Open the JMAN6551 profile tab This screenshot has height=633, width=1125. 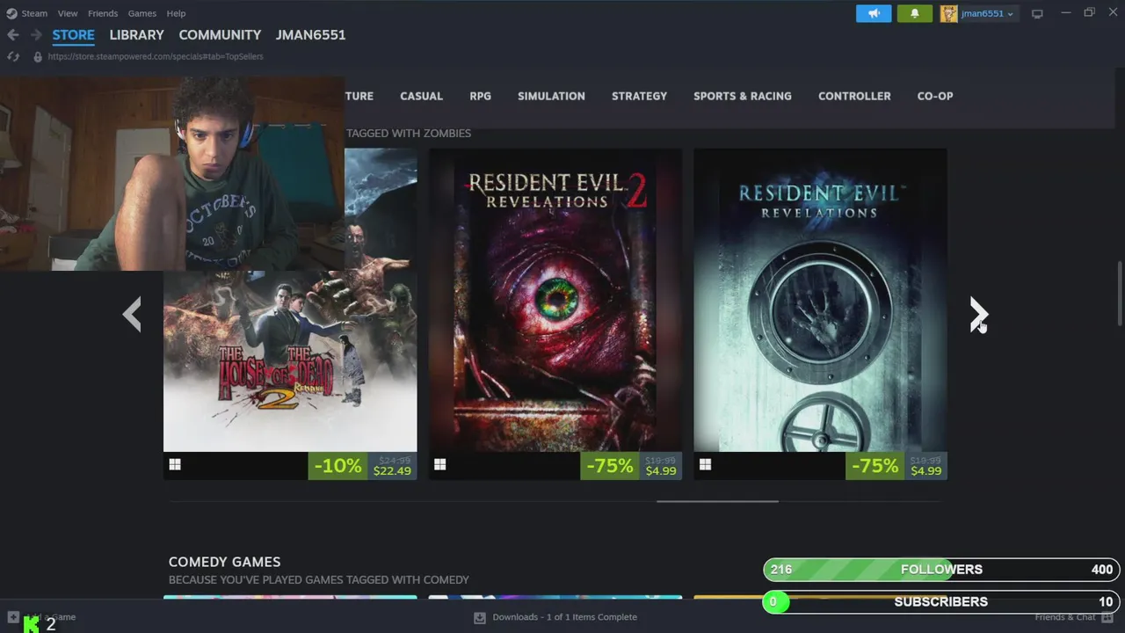point(310,35)
